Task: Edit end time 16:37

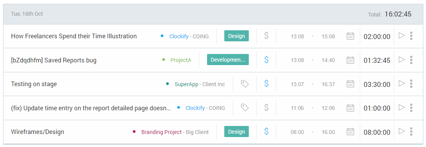Action: click(x=328, y=84)
